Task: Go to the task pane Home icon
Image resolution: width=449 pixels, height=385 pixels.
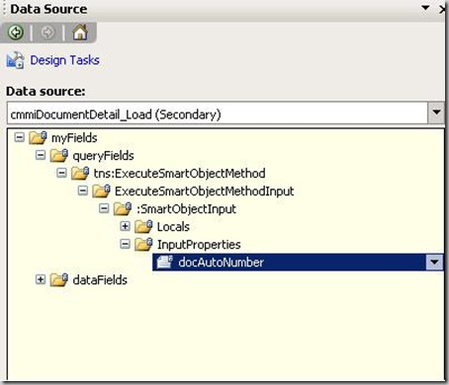Action: pos(80,33)
